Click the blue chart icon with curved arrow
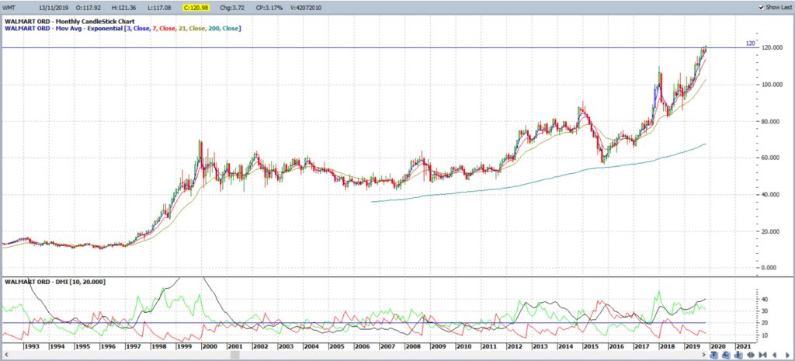 coord(726,355)
